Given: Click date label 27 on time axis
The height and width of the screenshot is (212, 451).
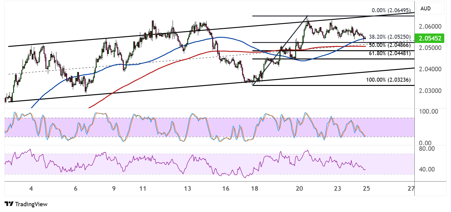Looking at the screenshot, I should [411, 189].
